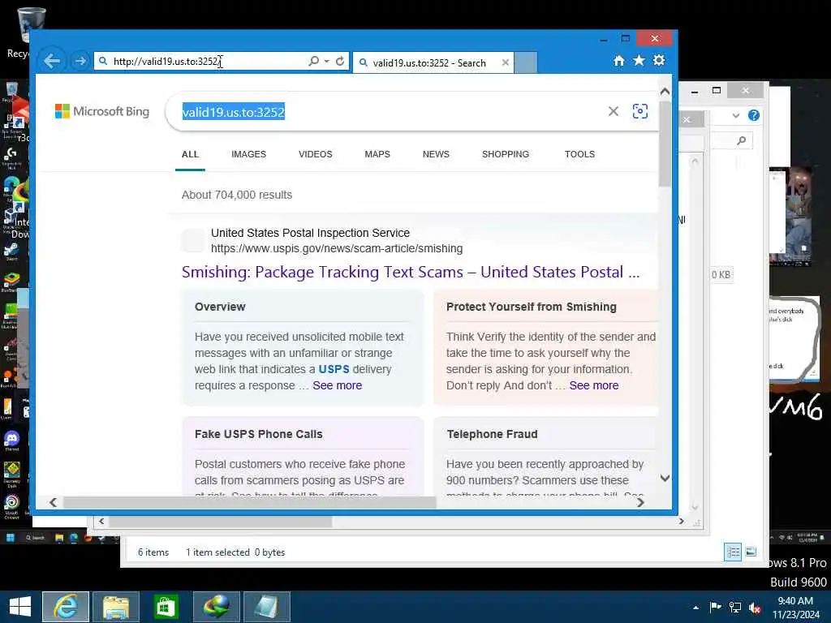Click 'See more' in Protect Yourself from Smishing
Screen dimensions: 831x623
(x=593, y=385)
